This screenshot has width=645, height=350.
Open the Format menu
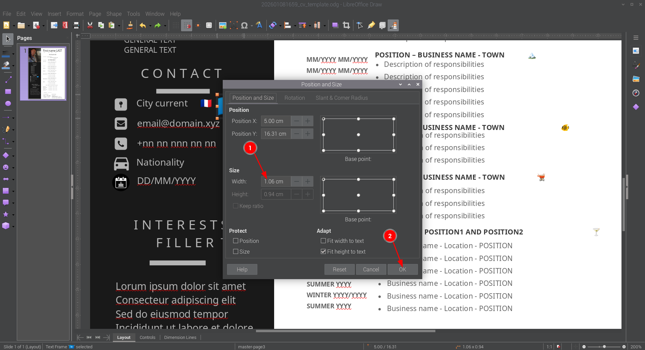pyautogui.click(x=75, y=14)
